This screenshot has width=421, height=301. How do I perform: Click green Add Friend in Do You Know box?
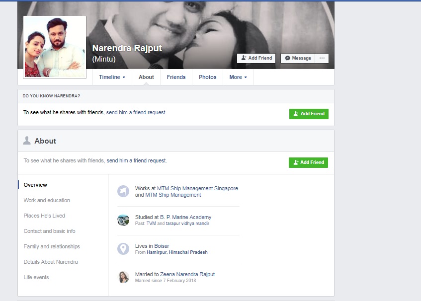tap(309, 114)
